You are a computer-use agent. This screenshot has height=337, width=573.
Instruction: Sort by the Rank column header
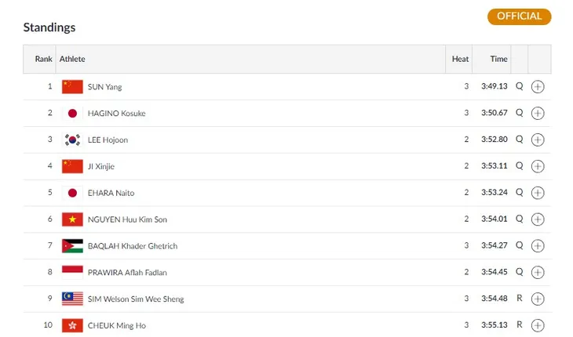[x=43, y=59]
